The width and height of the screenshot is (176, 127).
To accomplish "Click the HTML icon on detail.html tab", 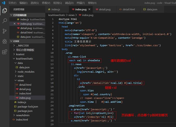I will (x=120, y=9).
